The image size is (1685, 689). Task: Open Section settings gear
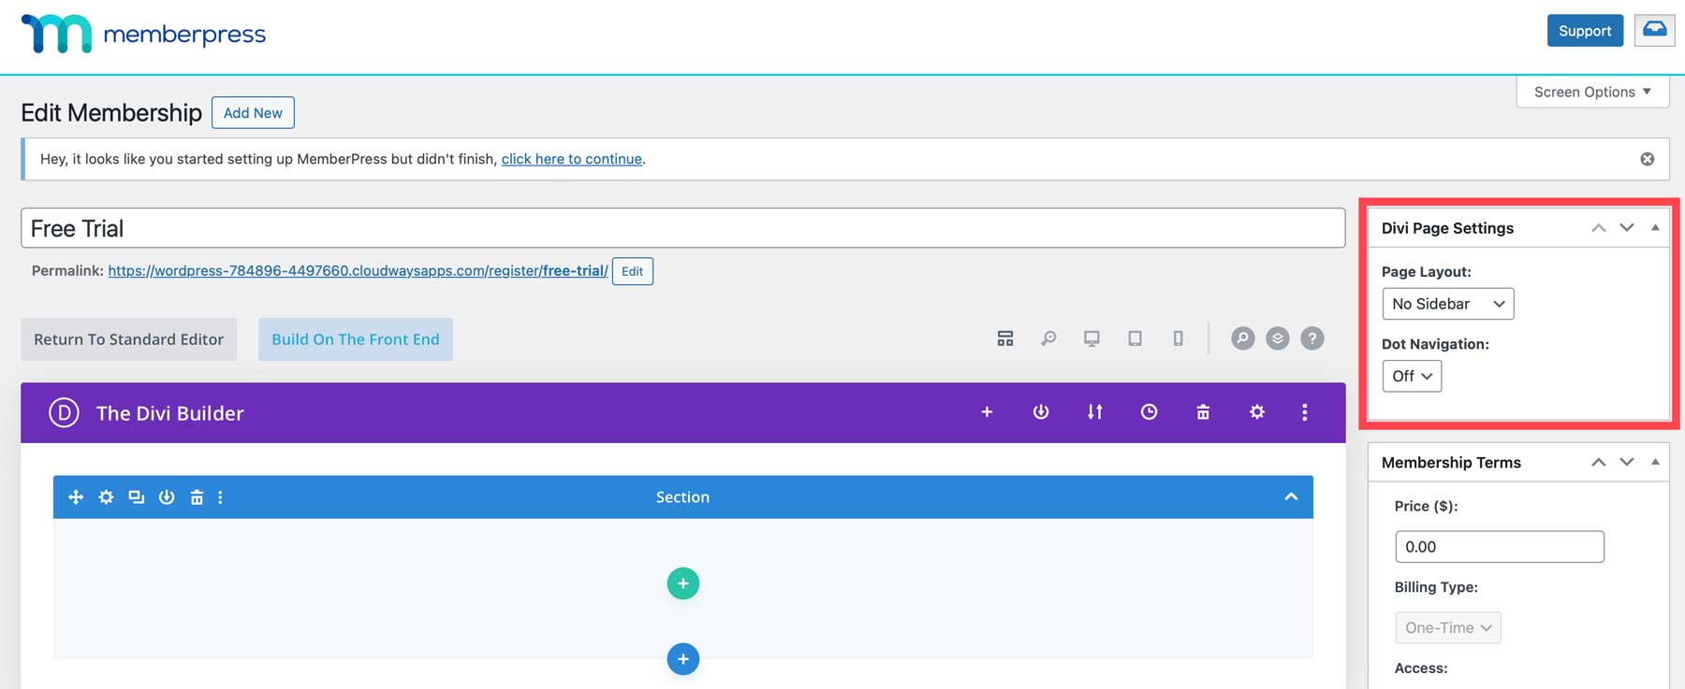tap(106, 497)
